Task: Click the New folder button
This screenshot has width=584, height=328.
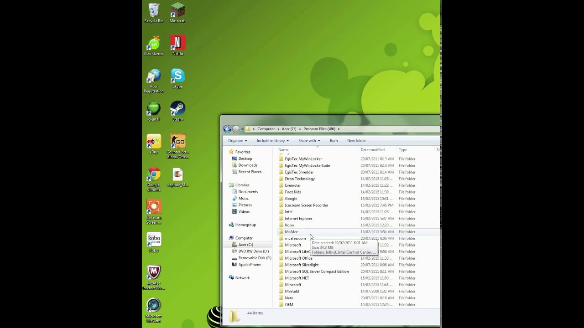Action: pyautogui.click(x=356, y=141)
